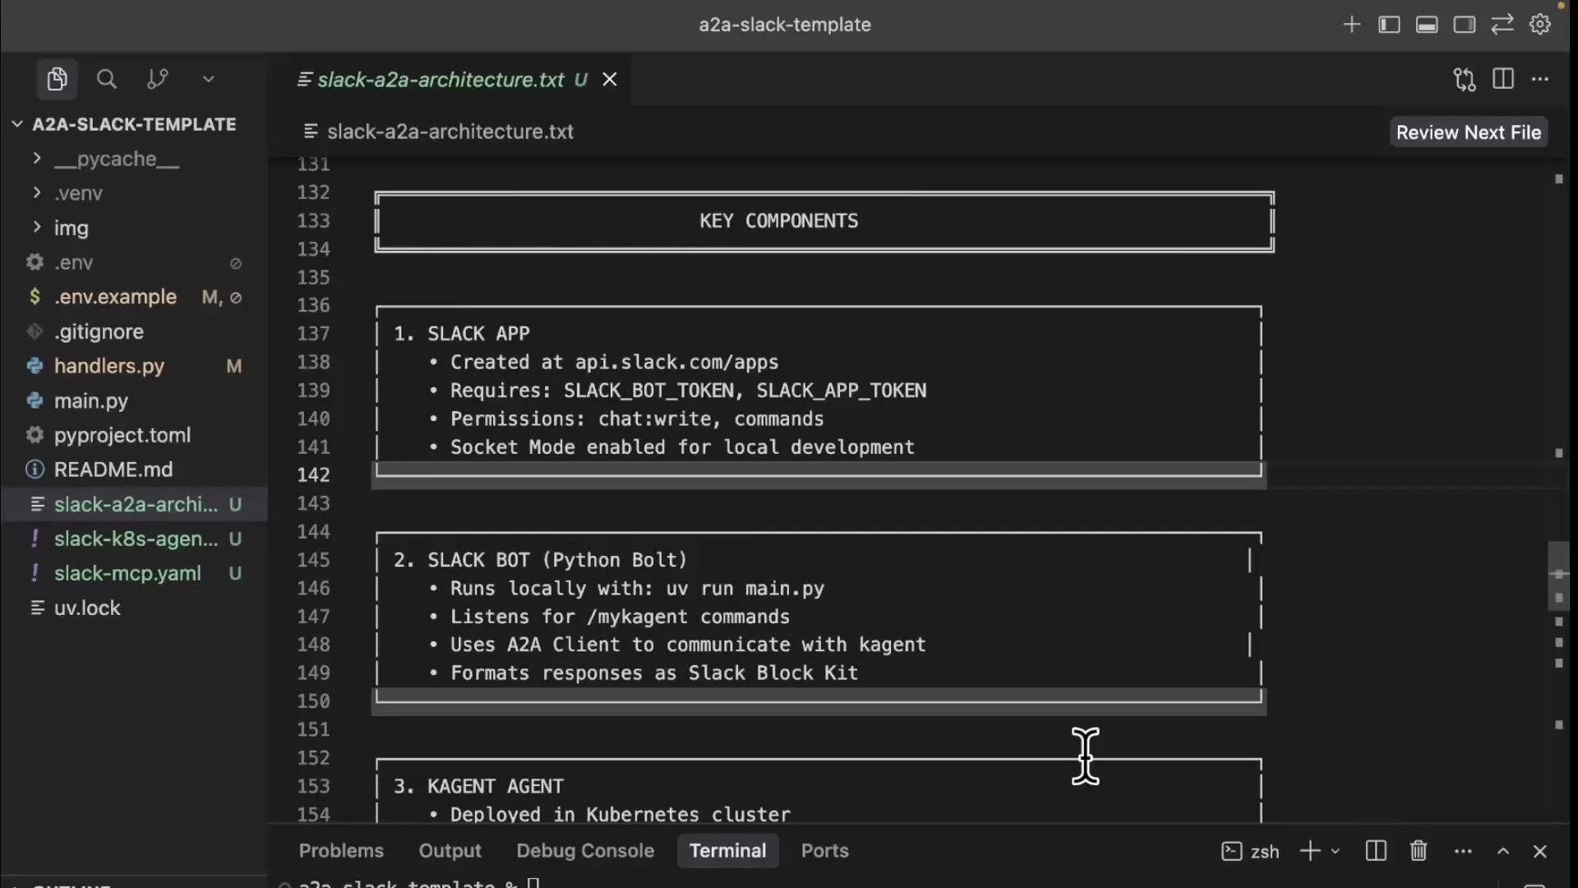Open main.py in the explorer
The height and width of the screenshot is (888, 1578).
pyautogui.click(x=134, y=400)
